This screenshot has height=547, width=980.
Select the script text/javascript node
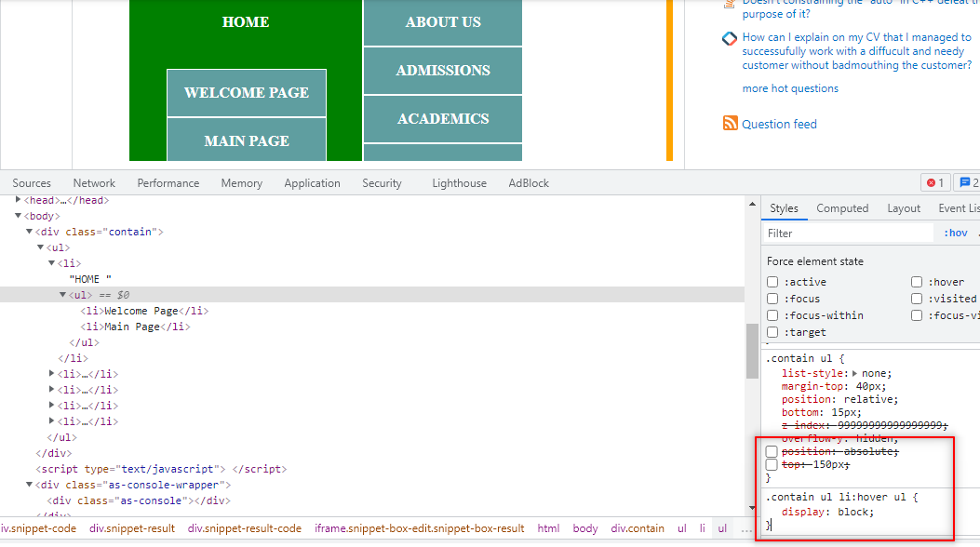(161, 469)
